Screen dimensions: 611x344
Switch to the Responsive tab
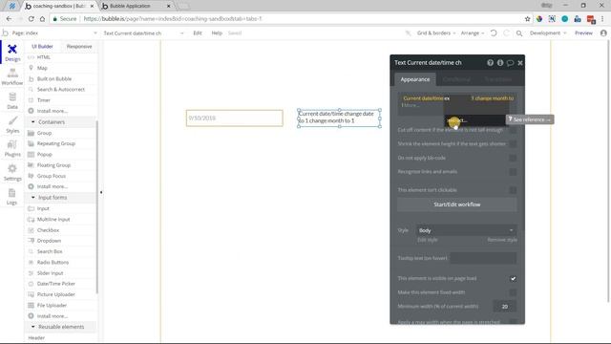(x=79, y=47)
